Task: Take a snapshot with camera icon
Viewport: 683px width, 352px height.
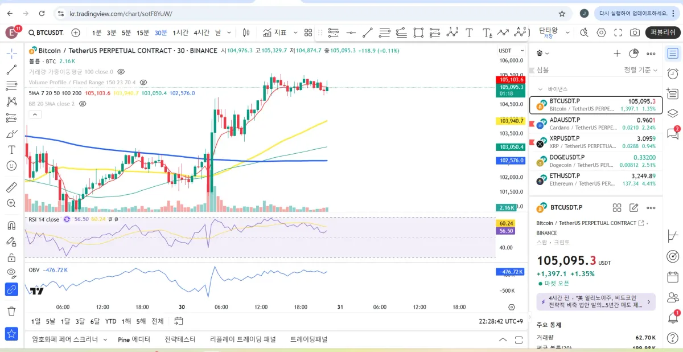Action: point(635,32)
